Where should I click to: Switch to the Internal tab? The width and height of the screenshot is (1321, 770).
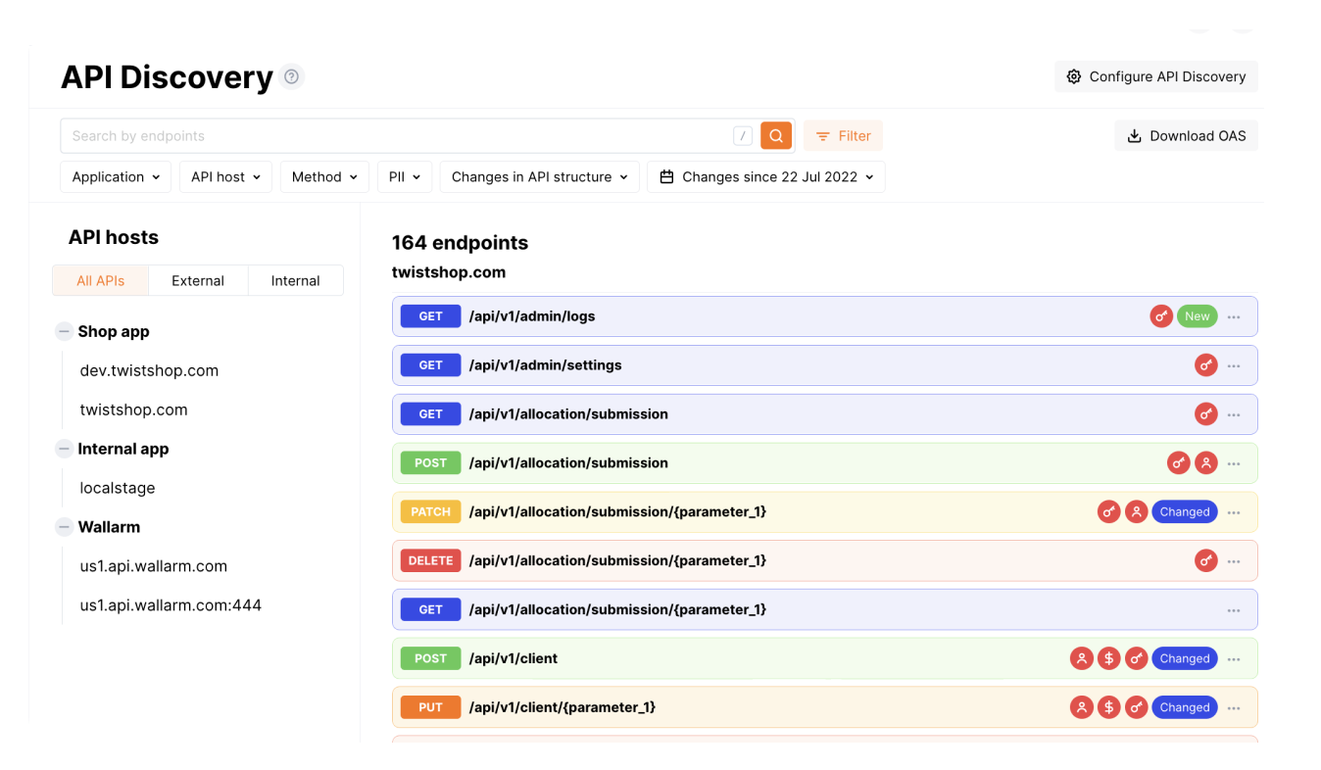[x=295, y=280]
